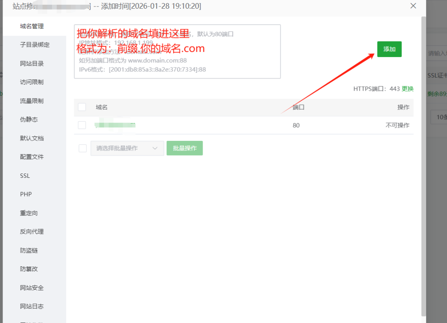The image size is (447, 323).
Task: Click the 批量操作 button
Action: pyautogui.click(x=184, y=148)
